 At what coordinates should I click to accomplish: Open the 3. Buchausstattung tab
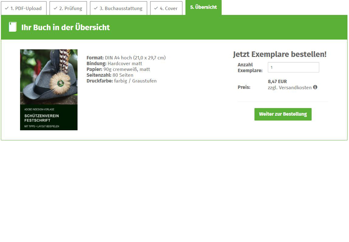coord(118,8)
